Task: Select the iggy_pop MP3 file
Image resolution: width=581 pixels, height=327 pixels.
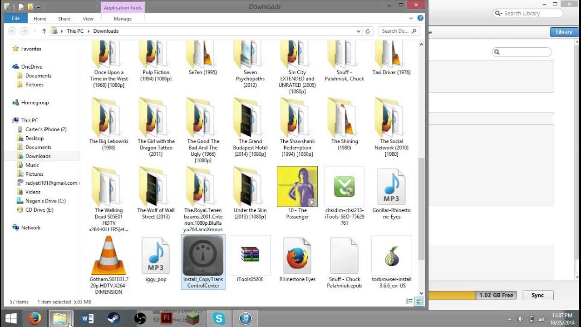Action: 156,260
